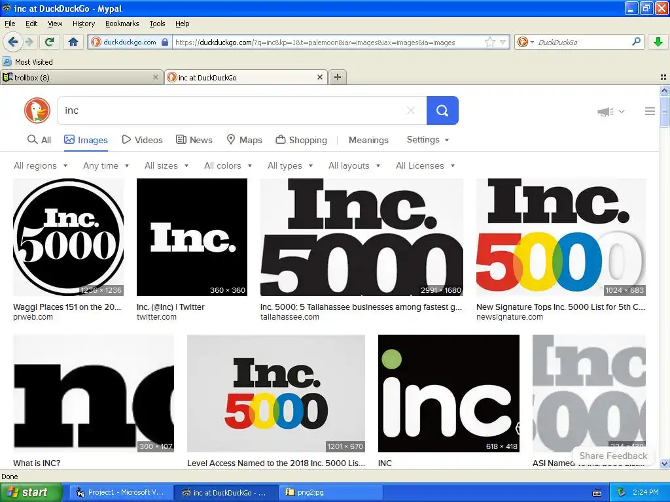This screenshot has height=502, width=670.
Task: Open png2jpg folder from taskbar
Action: click(330, 492)
